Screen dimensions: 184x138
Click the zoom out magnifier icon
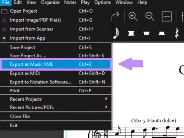[150, 16]
